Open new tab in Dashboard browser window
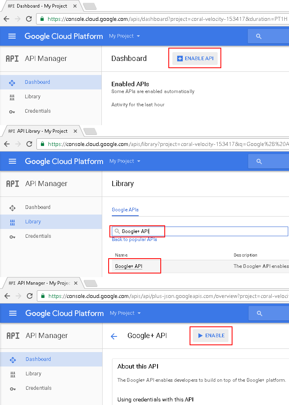The image size is (289, 405). point(90,6)
